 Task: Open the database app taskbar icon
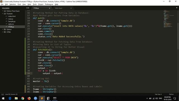[48, 98]
